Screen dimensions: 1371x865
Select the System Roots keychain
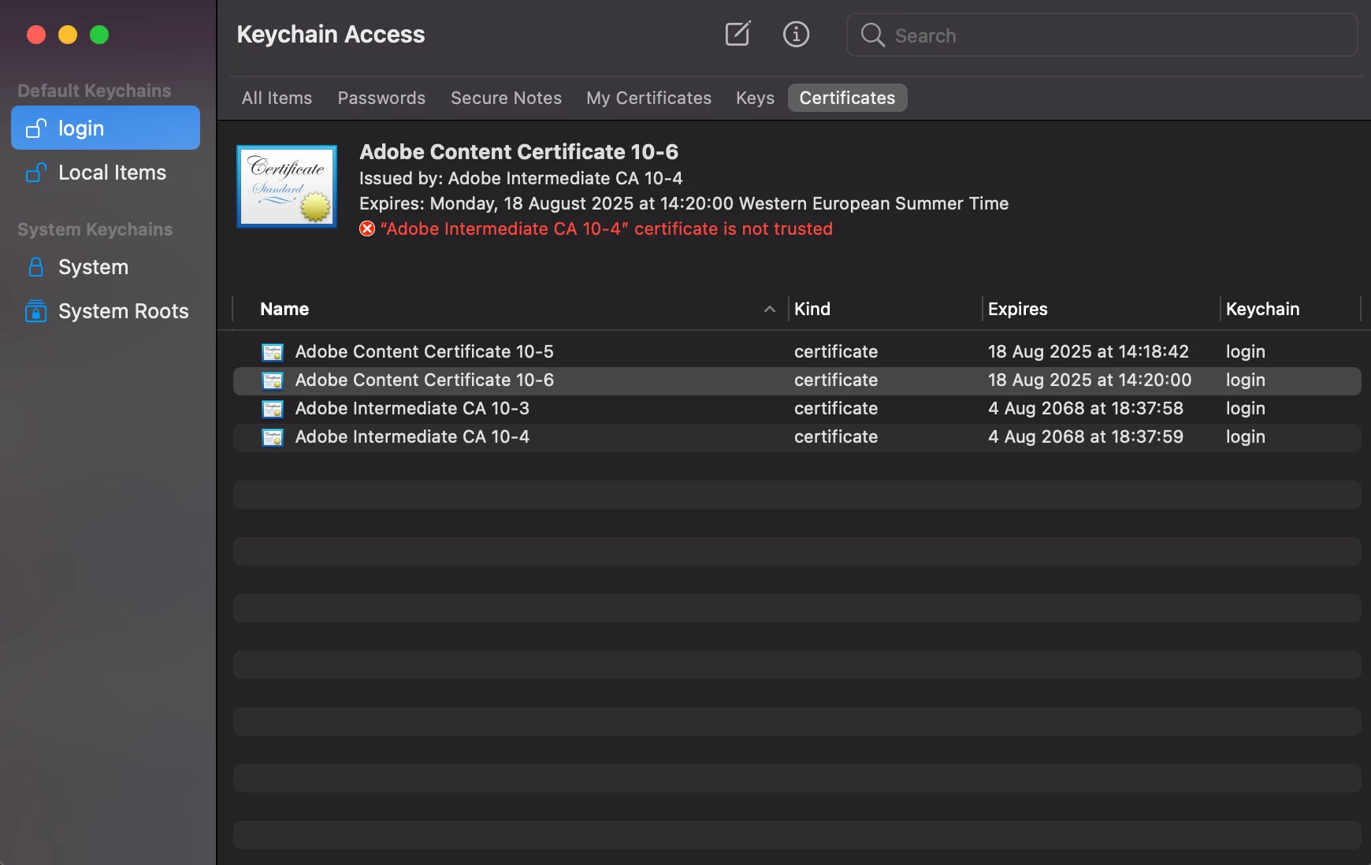click(x=106, y=311)
